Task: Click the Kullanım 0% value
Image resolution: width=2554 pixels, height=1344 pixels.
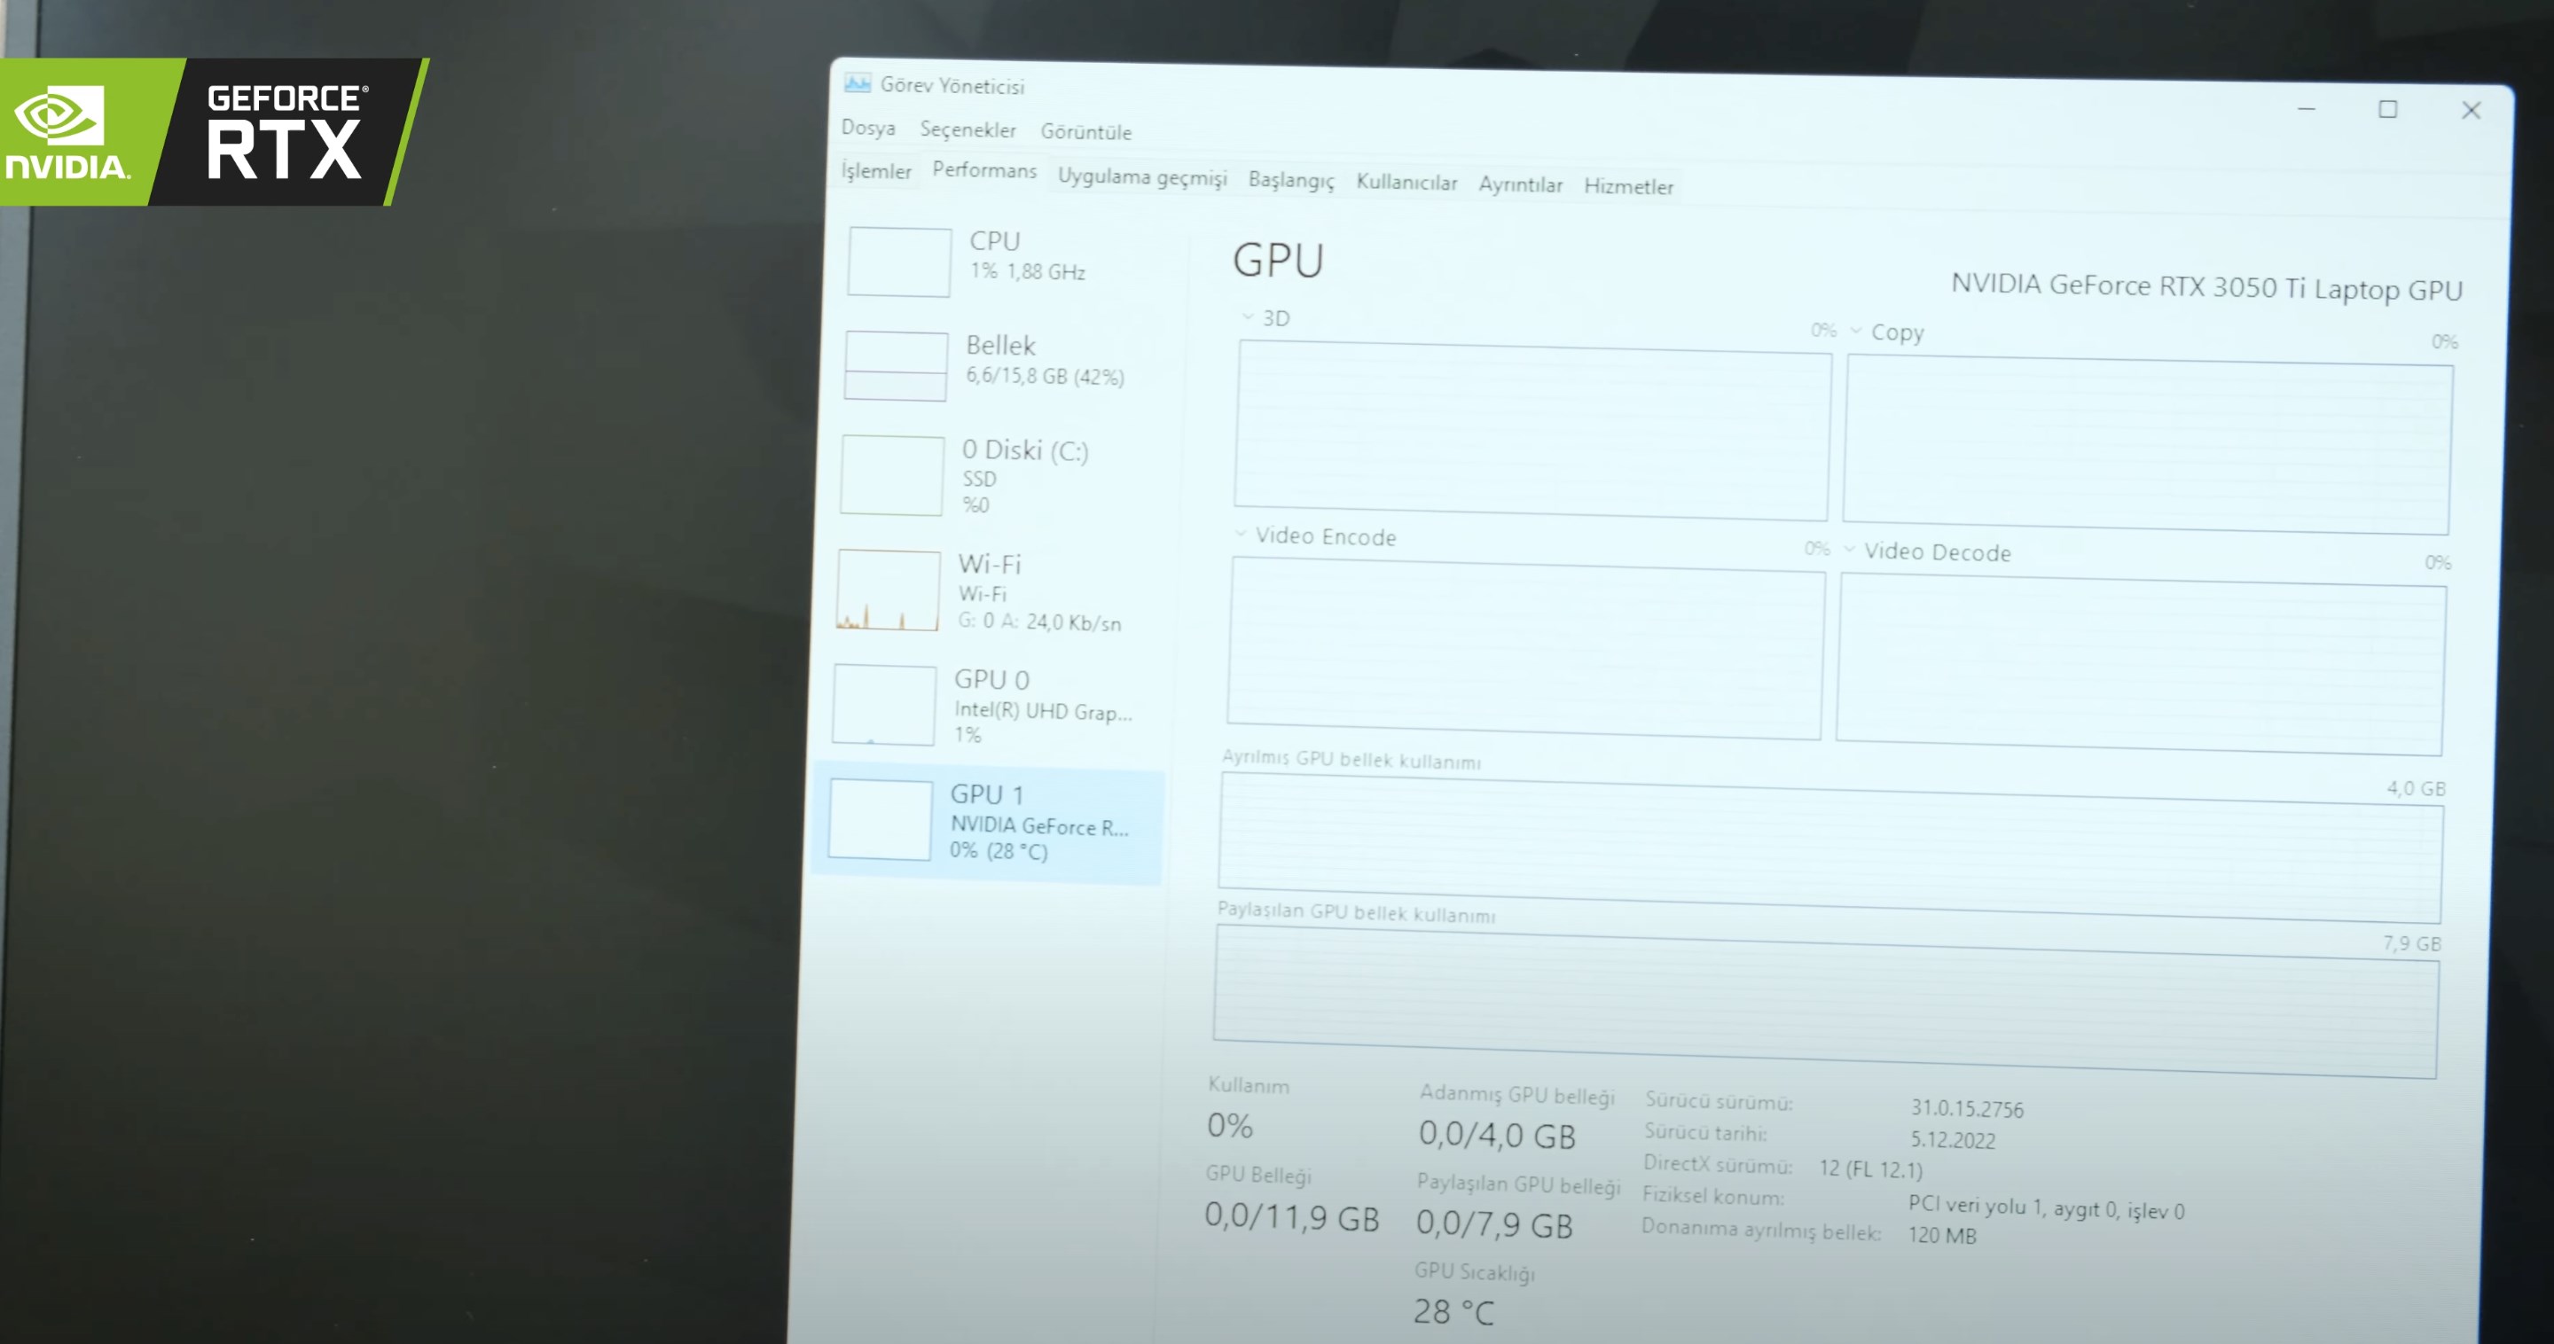Action: click(x=1229, y=1125)
